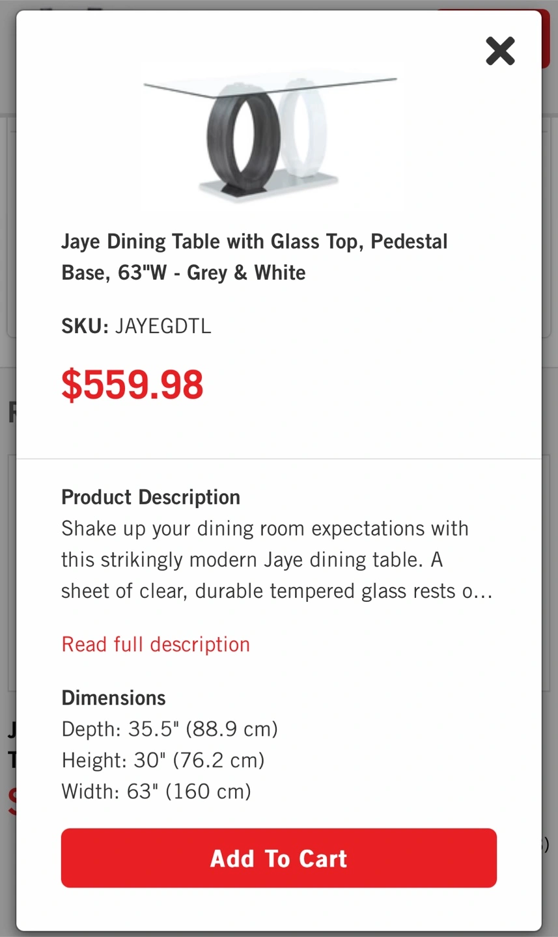The image size is (558, 937).
Task: Click the $559.98 price
Action: 132,385
